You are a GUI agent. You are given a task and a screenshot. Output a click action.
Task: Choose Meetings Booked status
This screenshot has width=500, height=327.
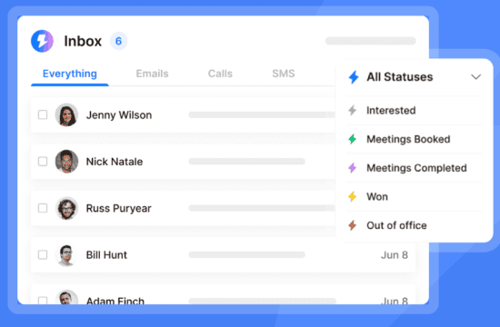415,139
